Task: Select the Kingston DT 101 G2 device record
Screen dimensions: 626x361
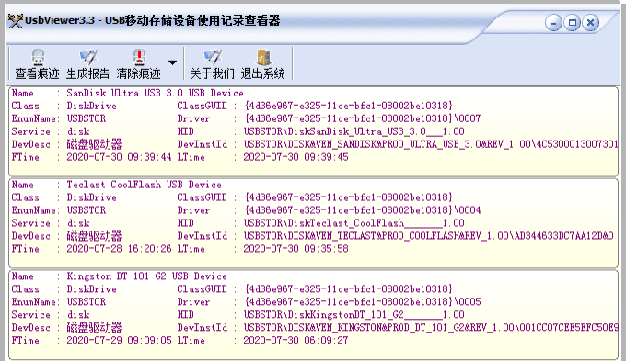Action: click(313, 315)
